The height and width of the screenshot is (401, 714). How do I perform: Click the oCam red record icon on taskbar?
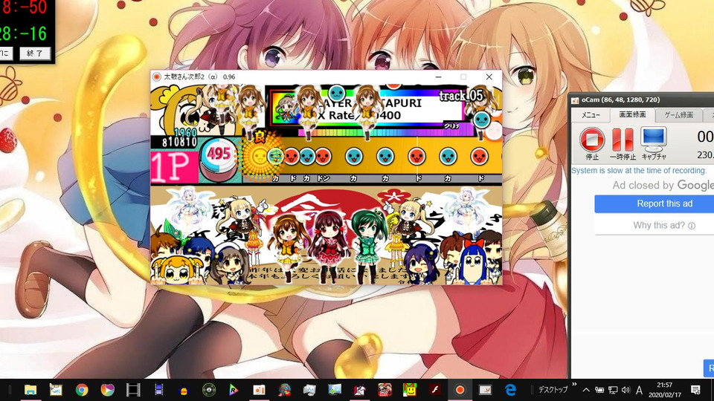coord(460,390)
